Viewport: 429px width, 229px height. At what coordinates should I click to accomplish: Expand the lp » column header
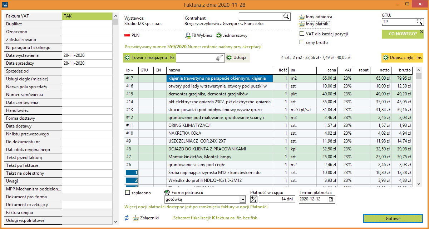(x=131, y=70)
